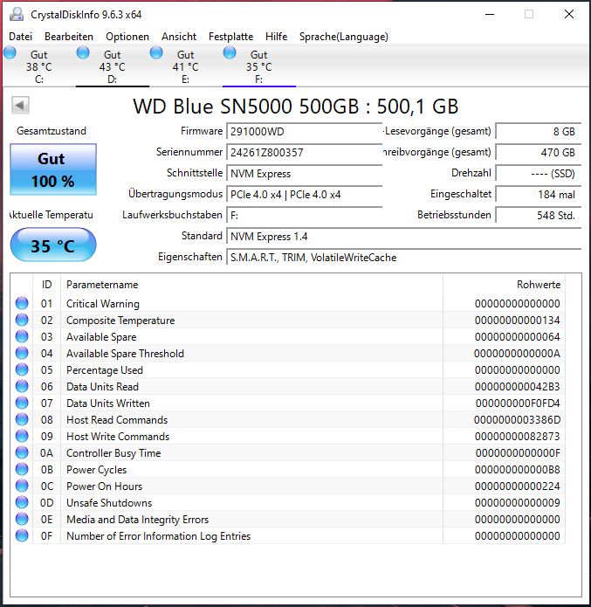Select the Unsafe Shutdowns parameter name
This screenshot has width=591, height=607.
coord(109,503)
